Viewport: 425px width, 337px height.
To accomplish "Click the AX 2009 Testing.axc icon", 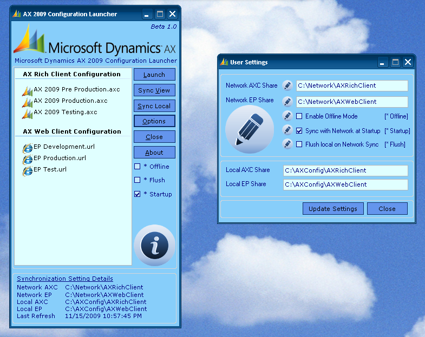I will 28,114.
